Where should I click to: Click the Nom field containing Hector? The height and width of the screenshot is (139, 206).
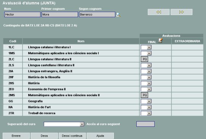coord(22,15)
